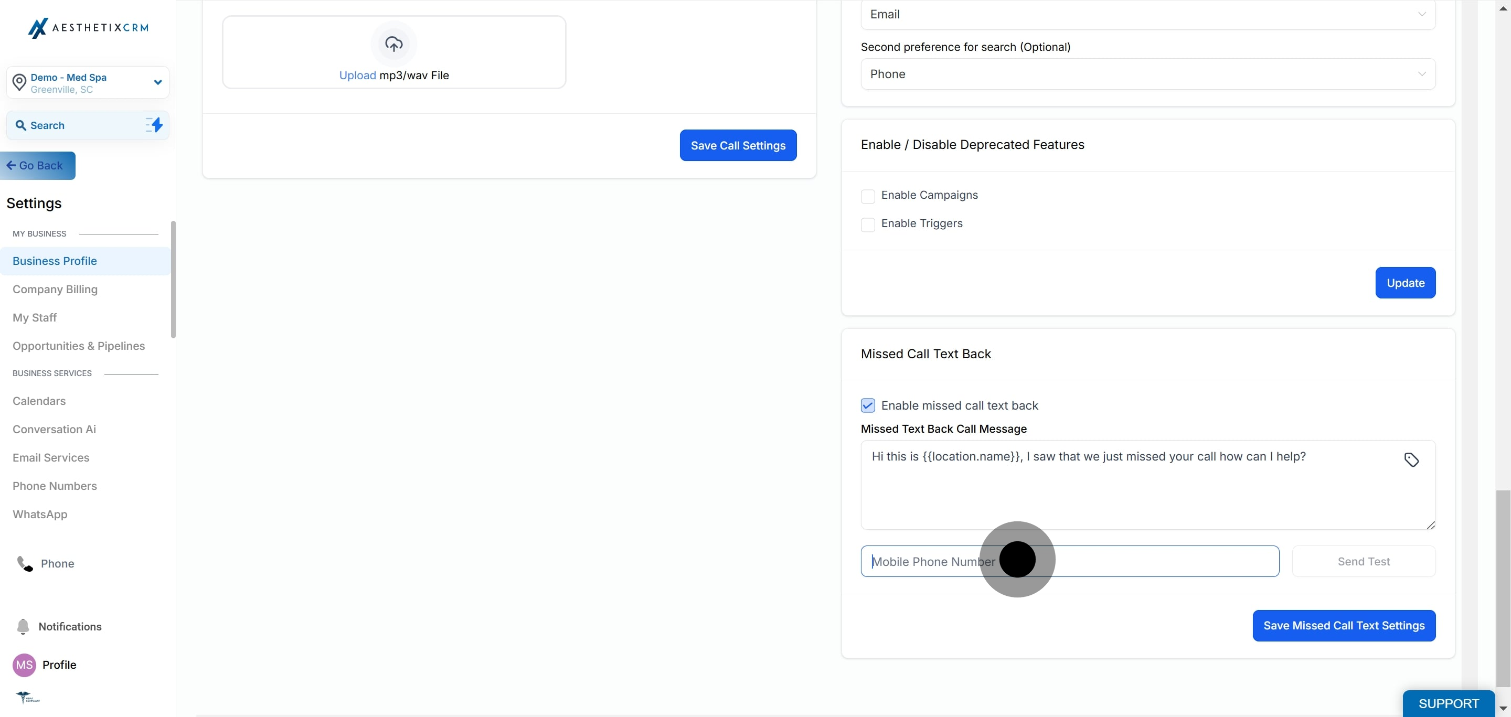
Task: Click the phone handset icon in sidebar
Action: click(25, 563)
